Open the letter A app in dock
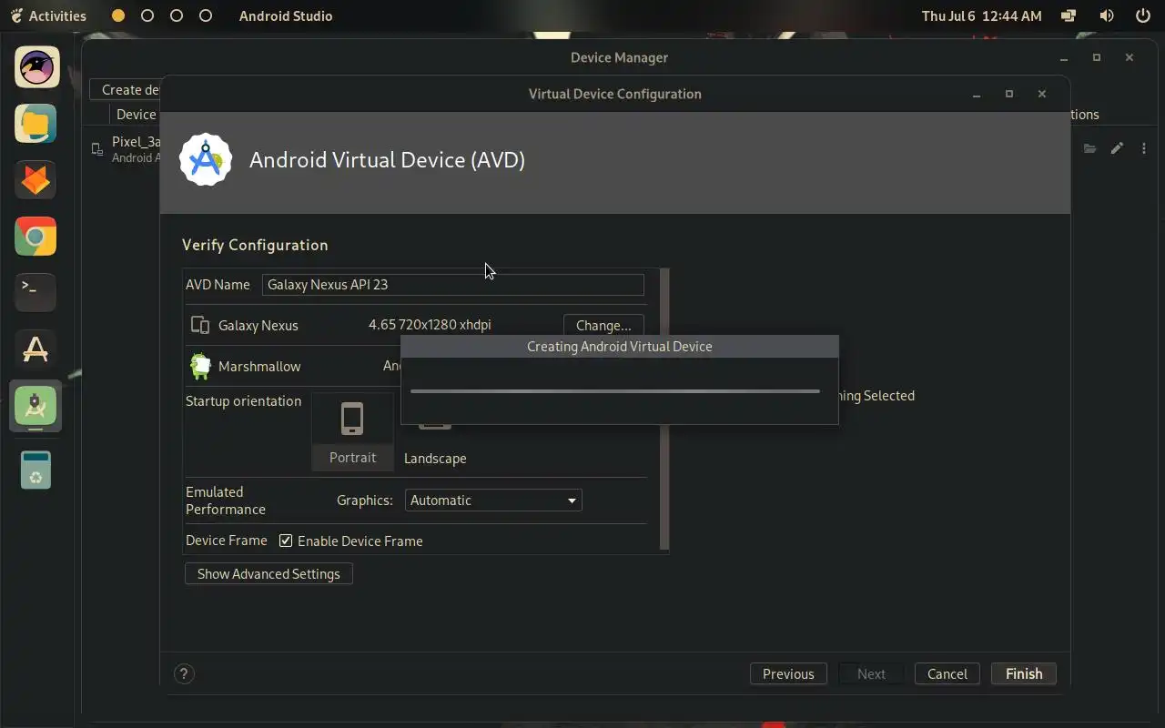This screenshot has height=728, width=1165. pyautogui.click(x=36, y=349)
